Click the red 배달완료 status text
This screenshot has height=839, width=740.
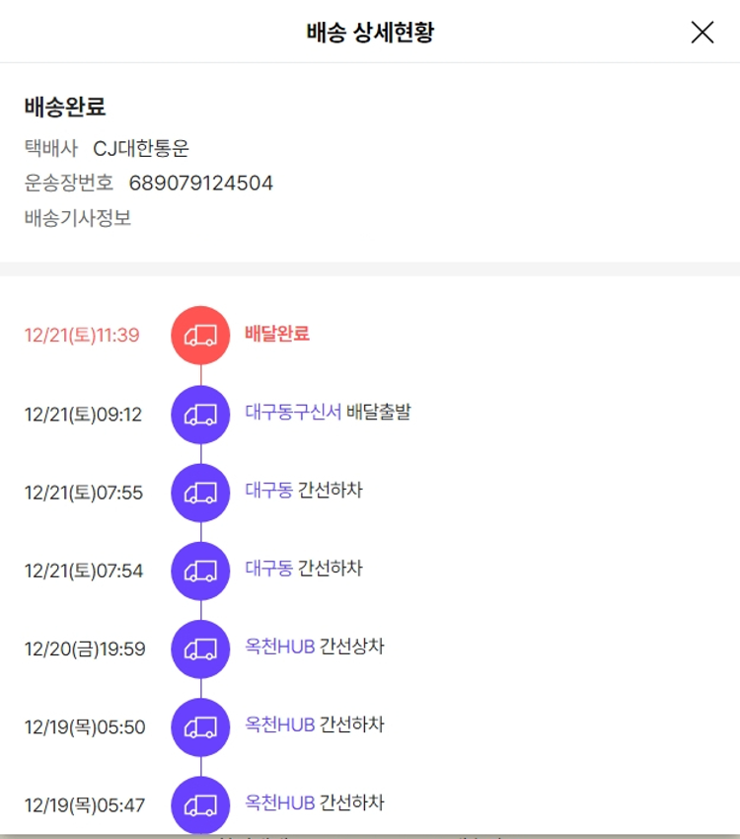click(x=277, y=334)
